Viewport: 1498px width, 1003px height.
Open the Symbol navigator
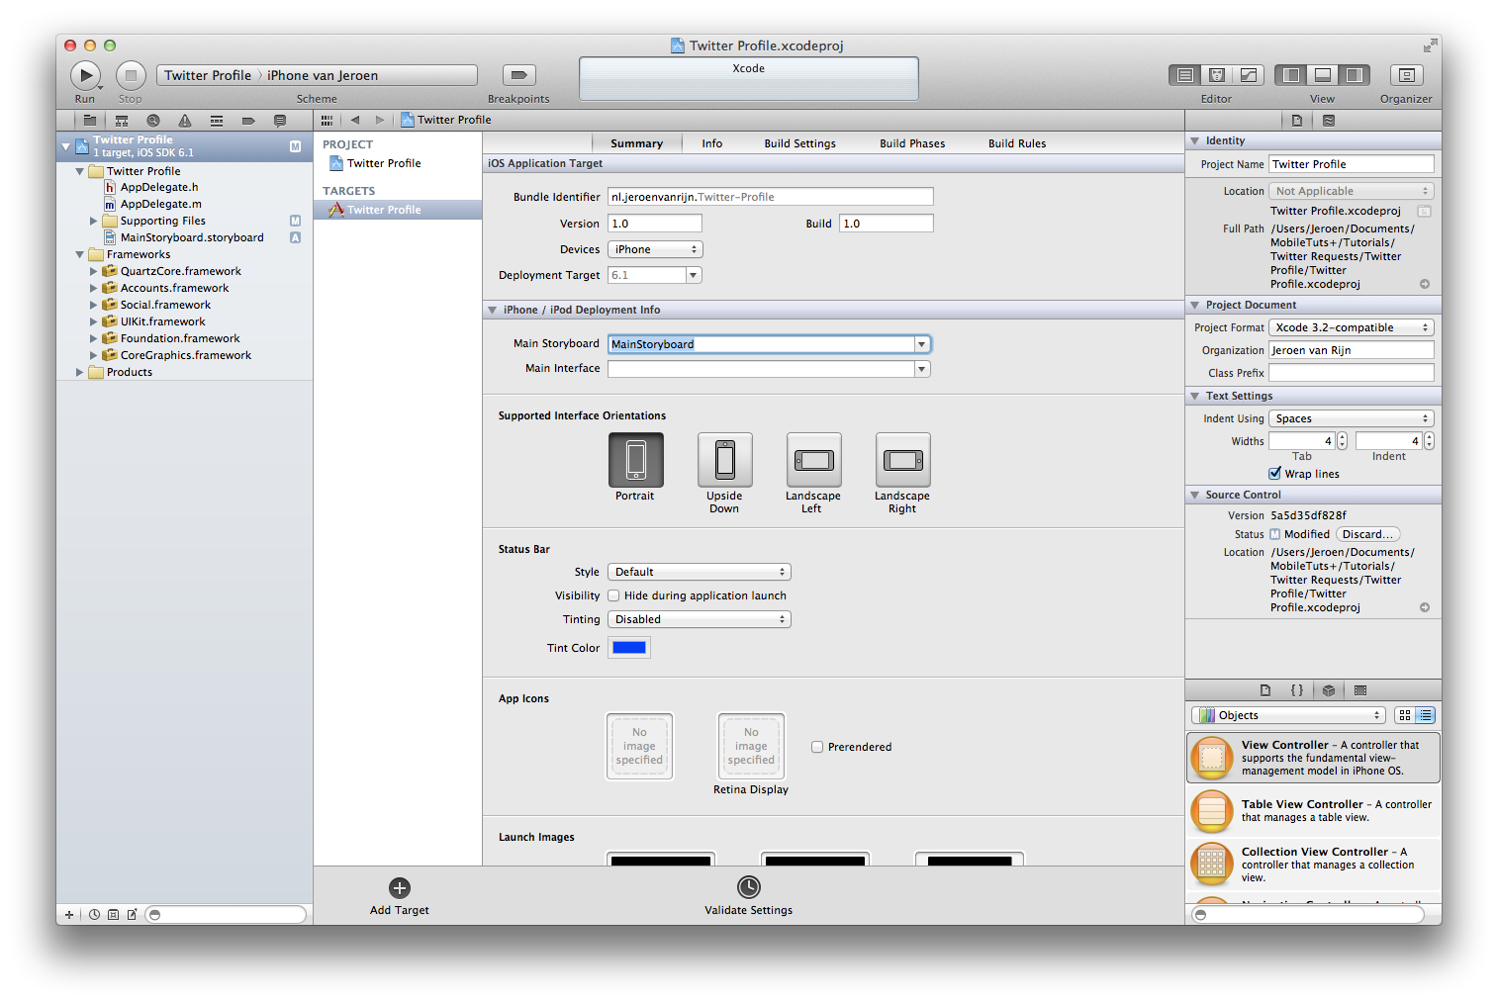(x=122, y=121)
